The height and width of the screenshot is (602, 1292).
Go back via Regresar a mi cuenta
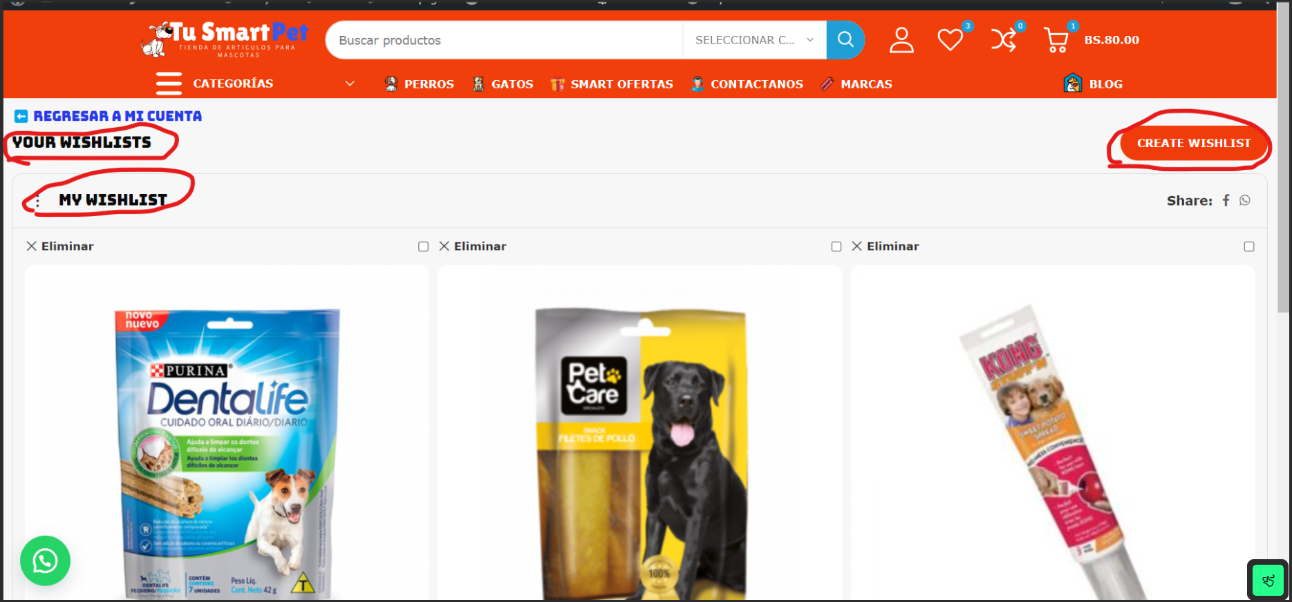[118, 116]
